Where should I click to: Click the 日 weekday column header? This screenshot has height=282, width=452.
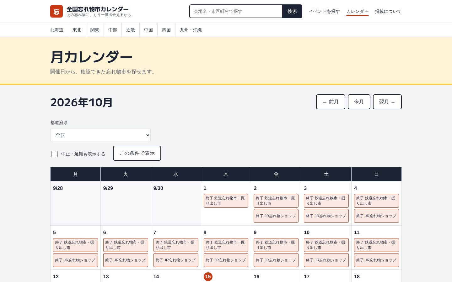click(376, 174)
